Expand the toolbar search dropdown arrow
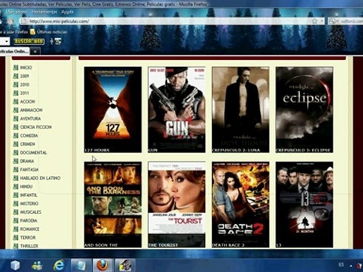The width and height of the screenshot is (363, 272). click(x=6, y=42)
